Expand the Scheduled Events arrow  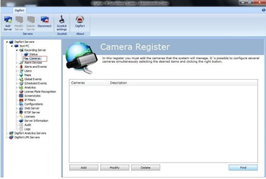click(16, 84)
